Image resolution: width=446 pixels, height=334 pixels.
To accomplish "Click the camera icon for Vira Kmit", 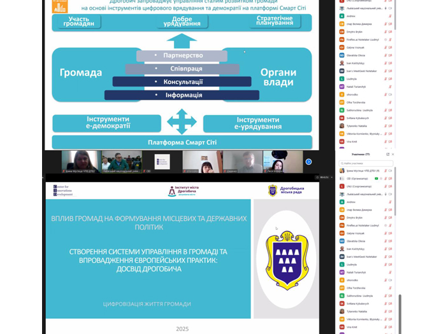I will [x=390, y=327].
